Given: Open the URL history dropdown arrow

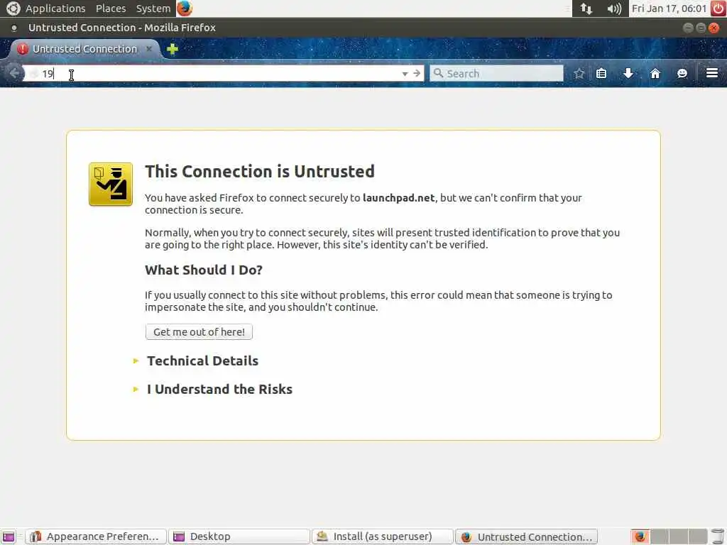Looking at the screenshot, I should click(x=405, y=74).
